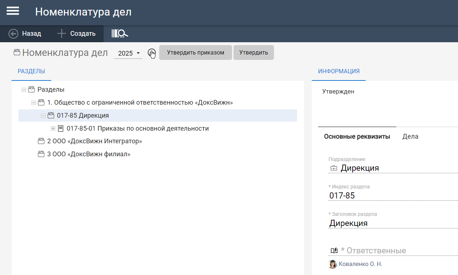Screen dimensions: 458x275
Task: Click the Ответственные directory book icon
Action: [334, 250]
